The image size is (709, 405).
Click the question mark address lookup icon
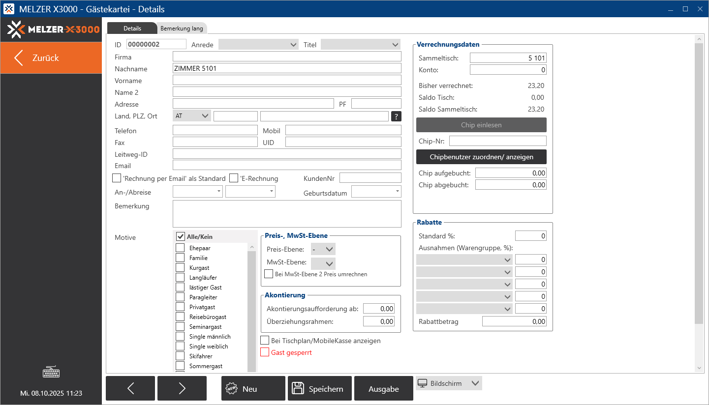396,116
